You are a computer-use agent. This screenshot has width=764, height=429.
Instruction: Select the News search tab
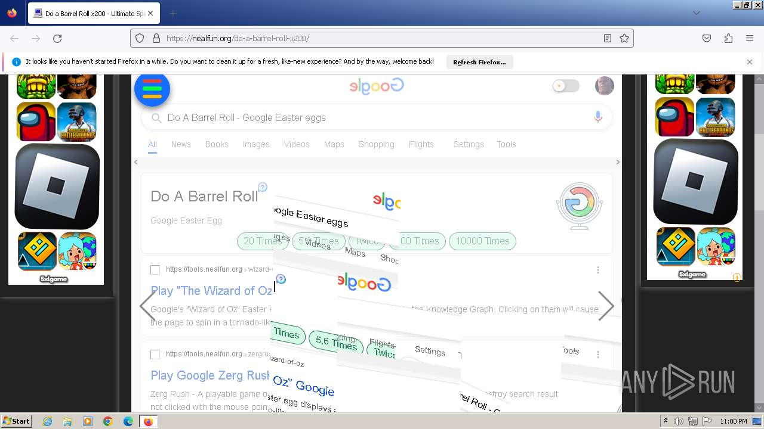tap(181, 144)
